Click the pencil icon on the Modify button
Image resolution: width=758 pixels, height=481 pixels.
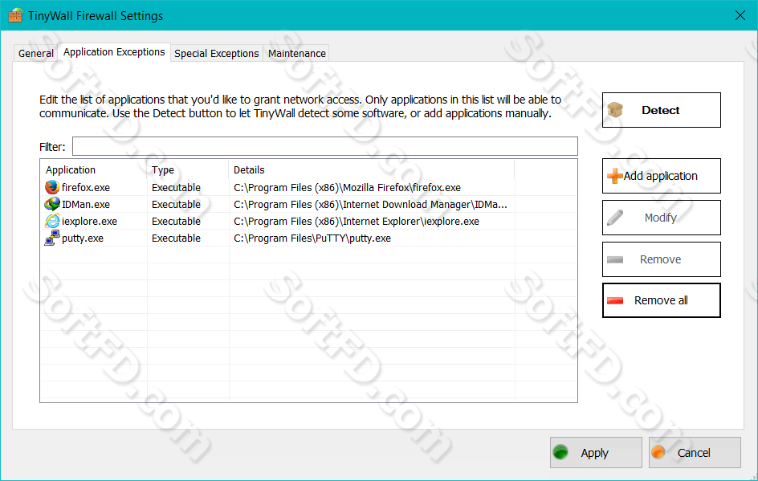click(x=615, y=218)
